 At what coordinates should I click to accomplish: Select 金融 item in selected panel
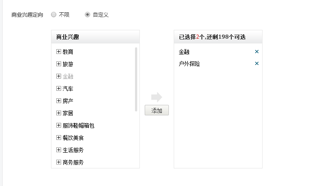point(184,52)
